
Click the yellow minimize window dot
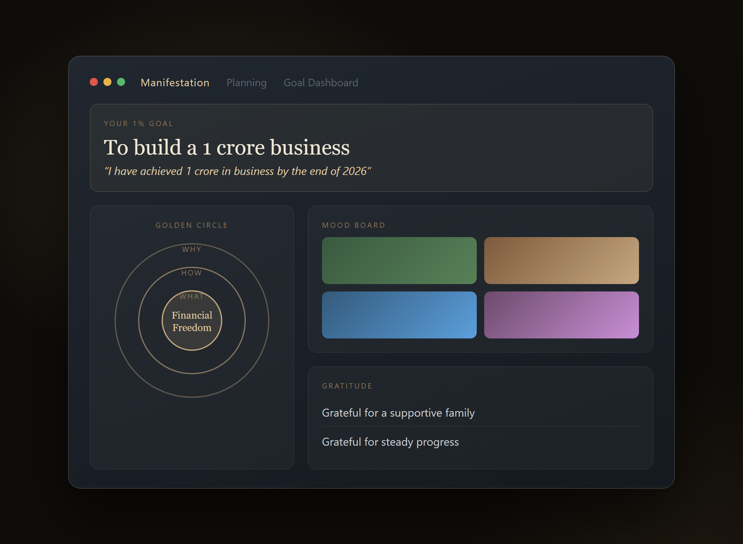pos(107,82)
